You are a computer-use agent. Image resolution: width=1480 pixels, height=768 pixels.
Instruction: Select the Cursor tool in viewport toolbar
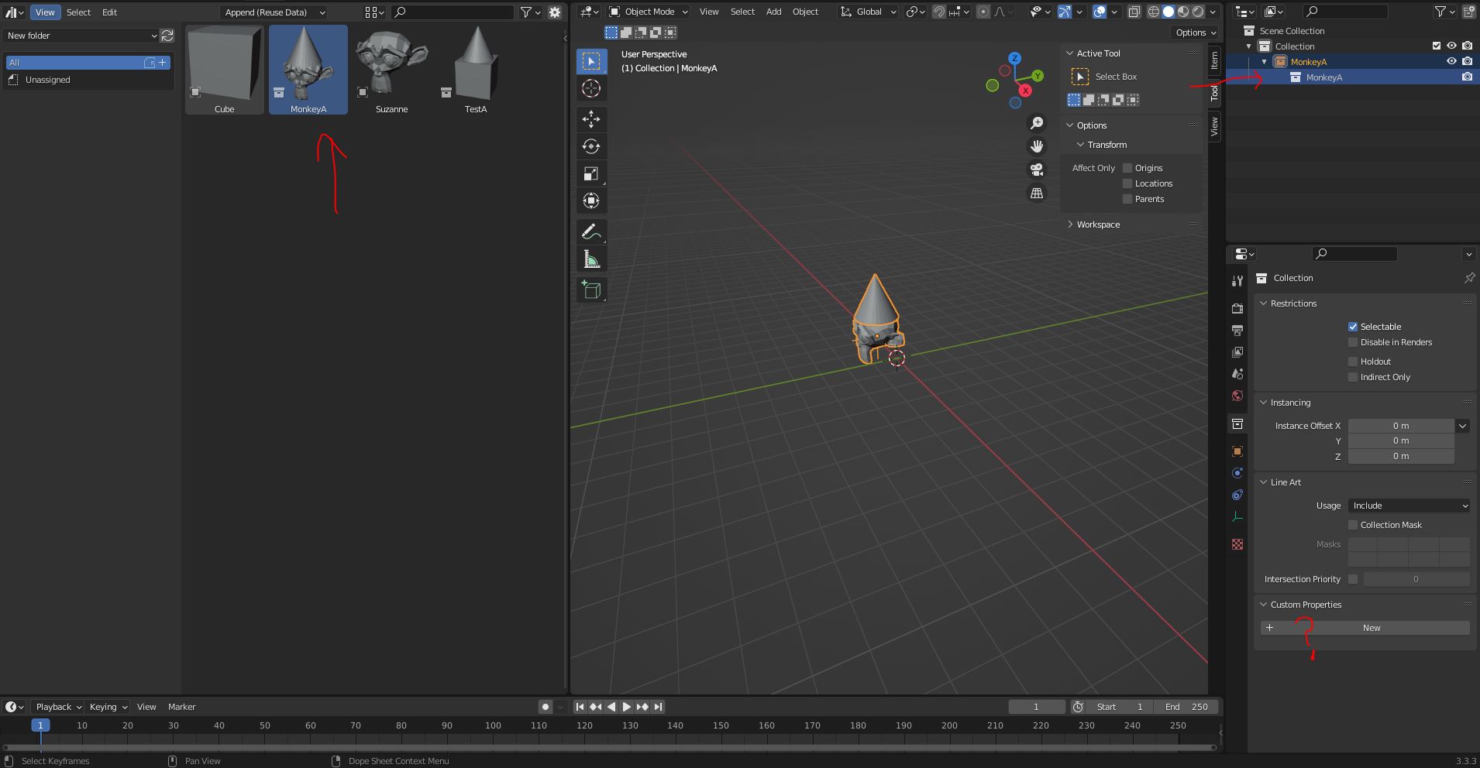[591, 89]
